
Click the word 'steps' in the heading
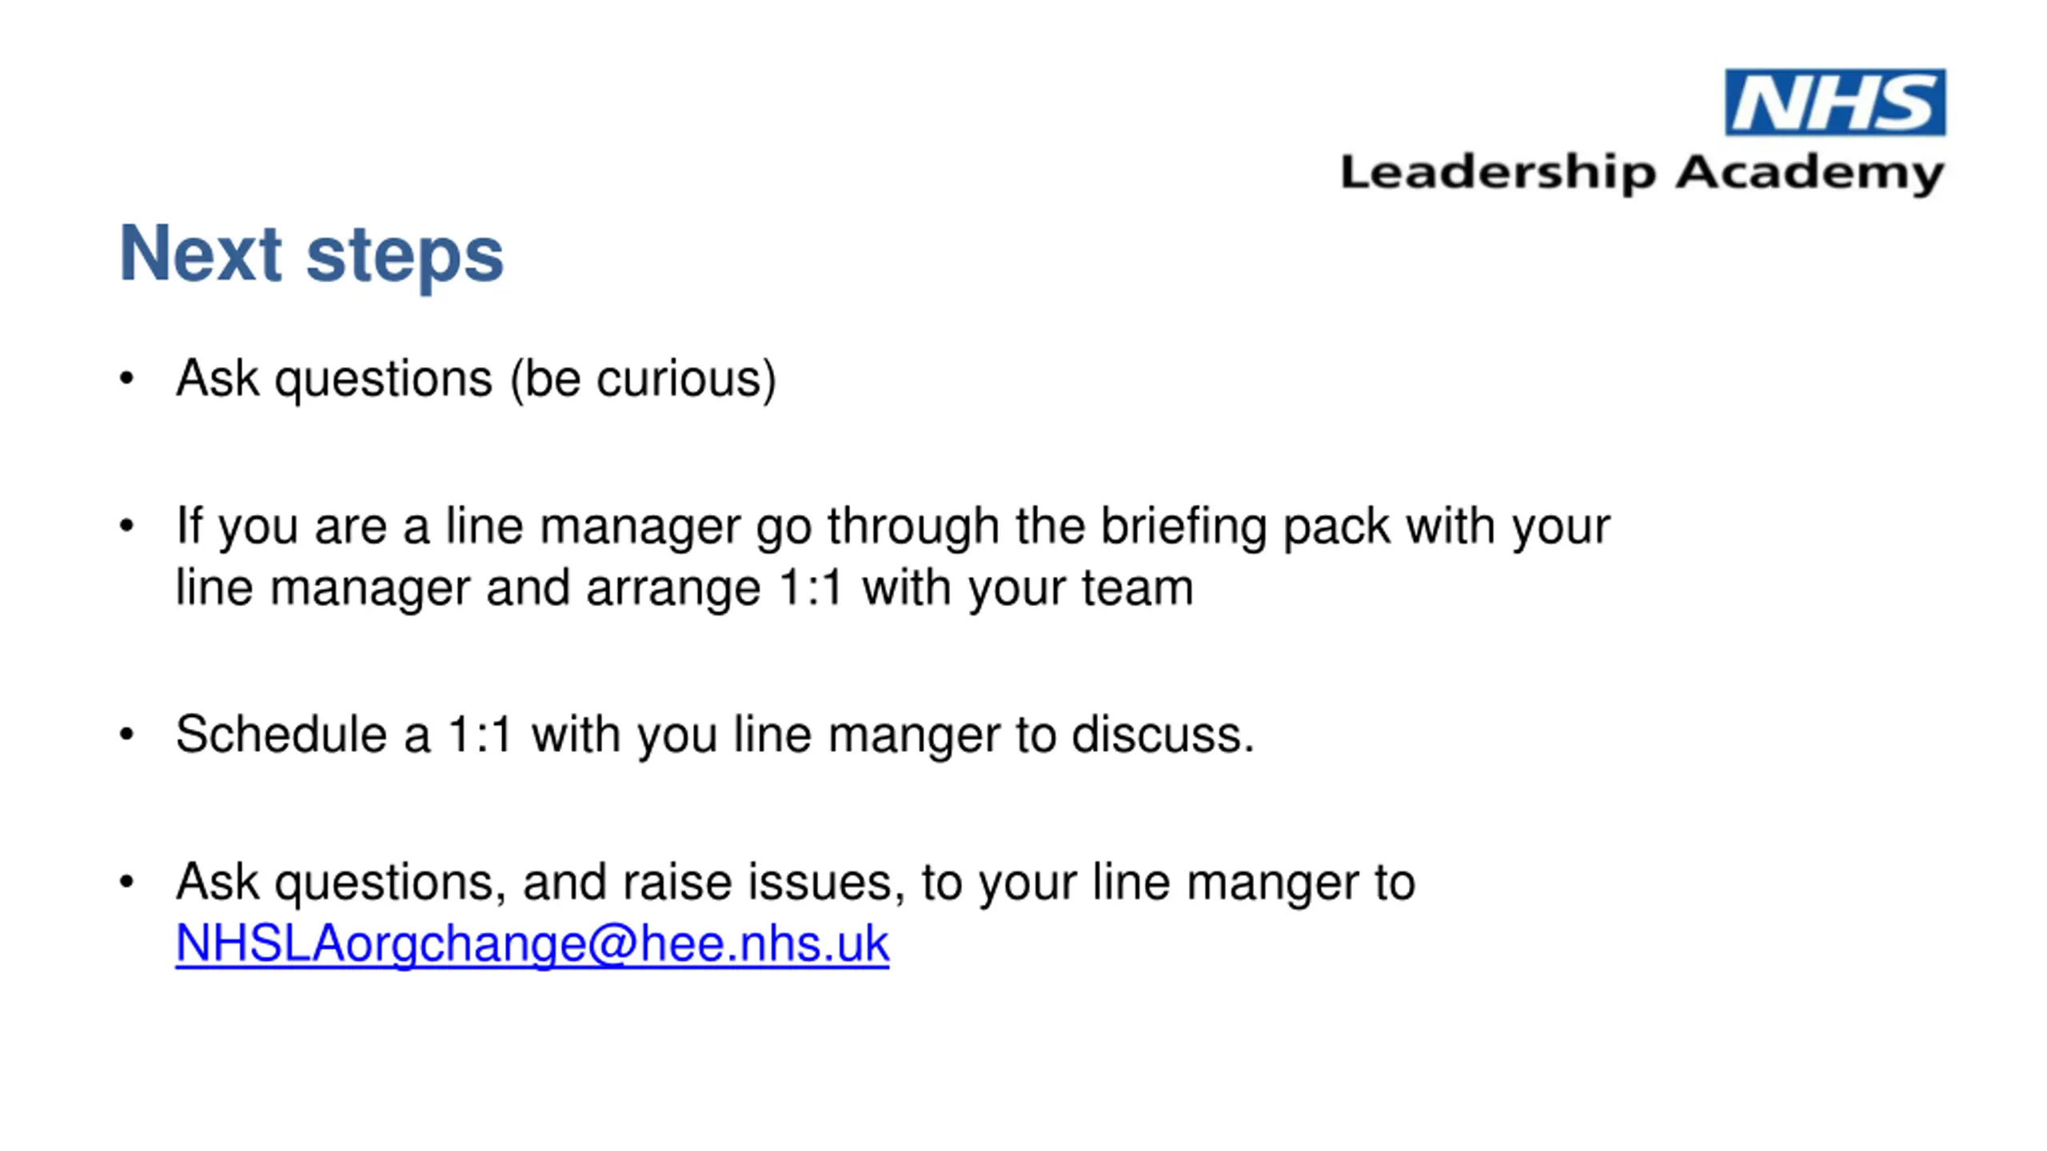(x=405, y=257)
